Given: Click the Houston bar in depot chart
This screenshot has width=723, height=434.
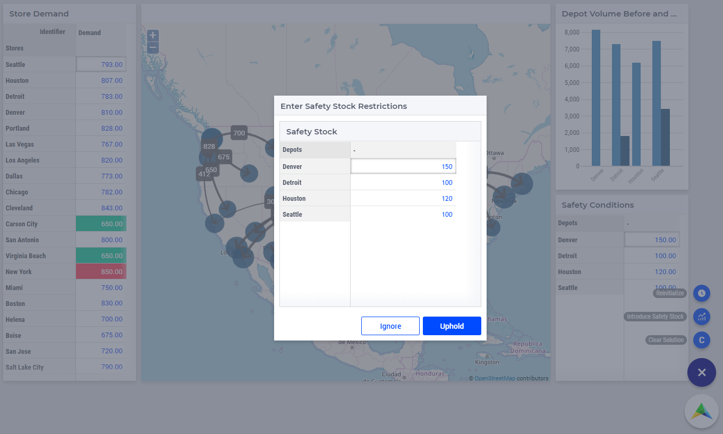Looking at the screenshot, I should 636,114.
